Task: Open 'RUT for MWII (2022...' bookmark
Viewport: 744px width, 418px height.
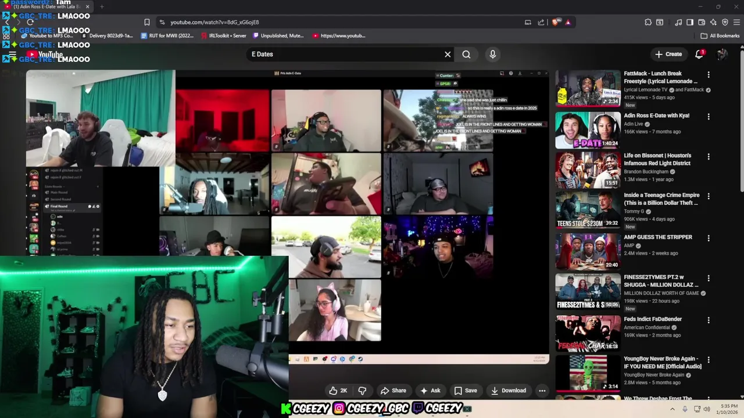Action: point(167,35)
